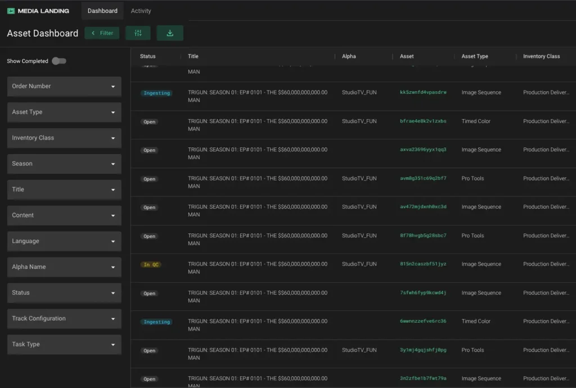The image size is (576, 388).
Task: Click the Media Landing logo icon
Action: 11,11
